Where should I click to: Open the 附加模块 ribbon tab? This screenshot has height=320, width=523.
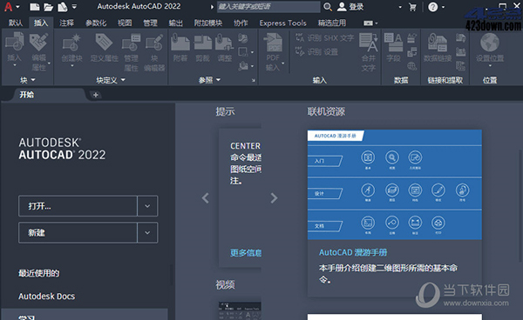coord(208,23)
